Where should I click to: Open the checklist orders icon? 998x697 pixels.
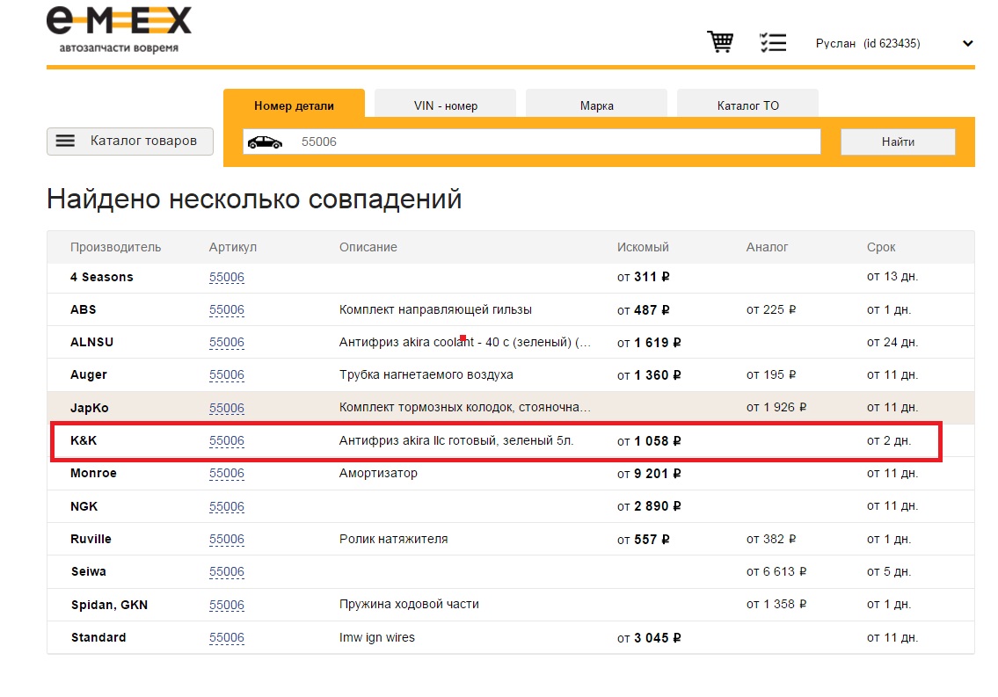(x=773, y=42)
